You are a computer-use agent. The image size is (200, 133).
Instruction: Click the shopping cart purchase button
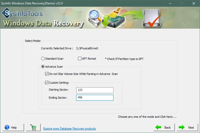click(33, 127)
